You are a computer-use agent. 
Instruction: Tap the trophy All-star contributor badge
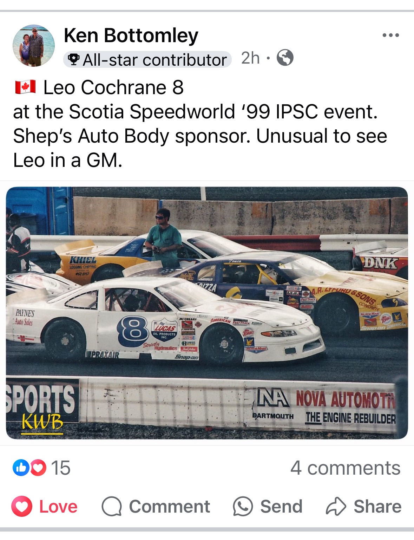147,59
